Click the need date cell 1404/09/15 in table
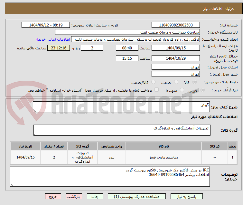This screenshot has width=243, height=205. point(25,157)
